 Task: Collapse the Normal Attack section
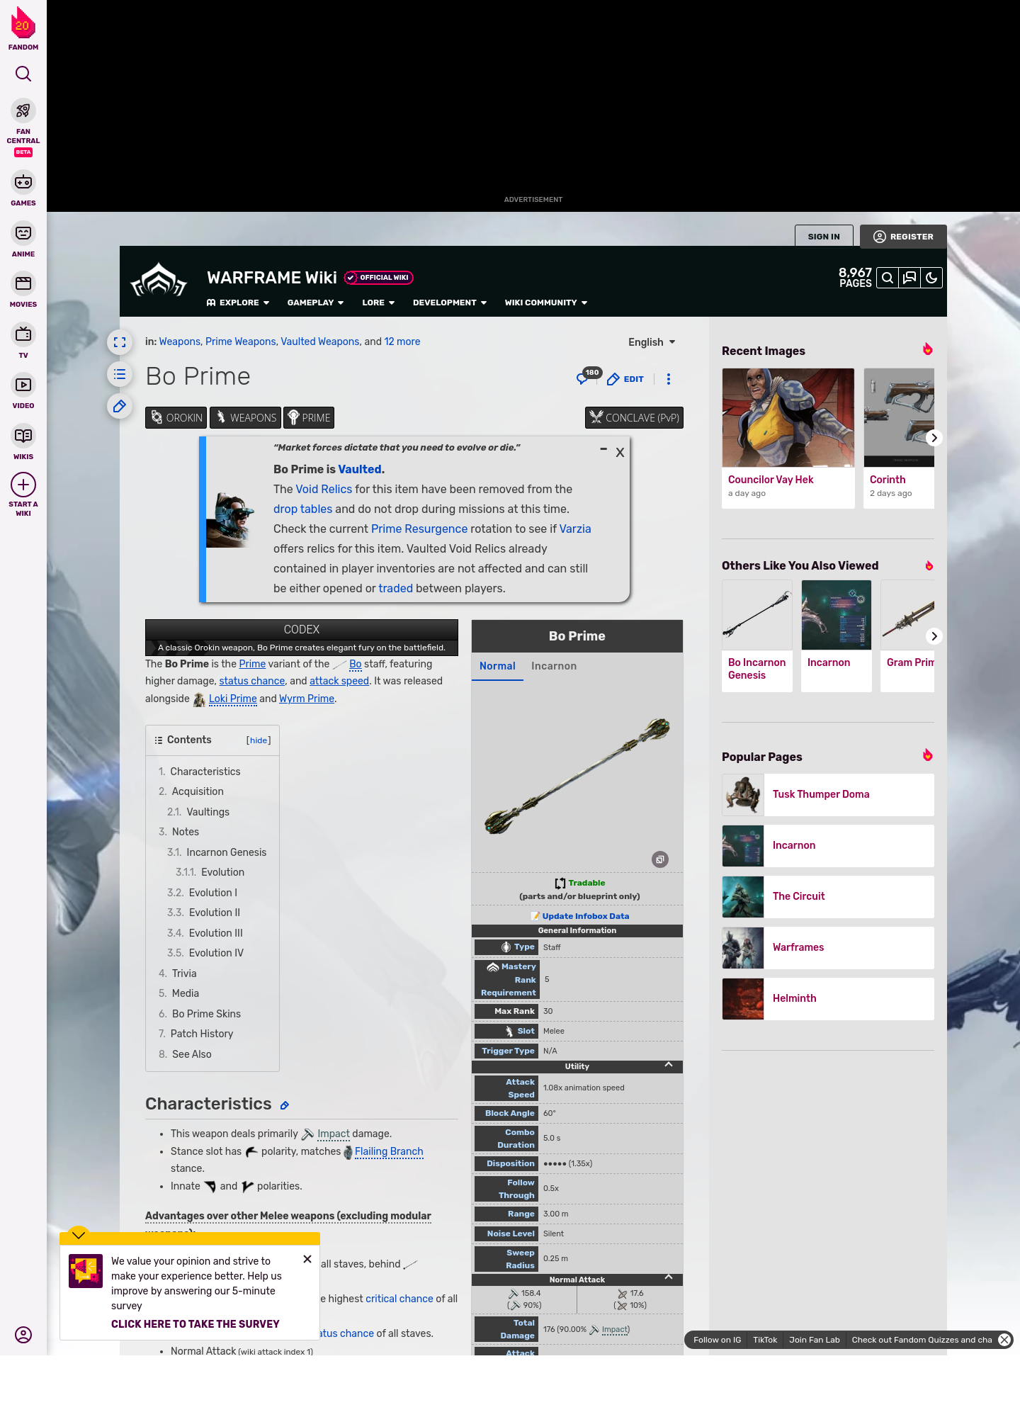click(x=668, y=1278)
